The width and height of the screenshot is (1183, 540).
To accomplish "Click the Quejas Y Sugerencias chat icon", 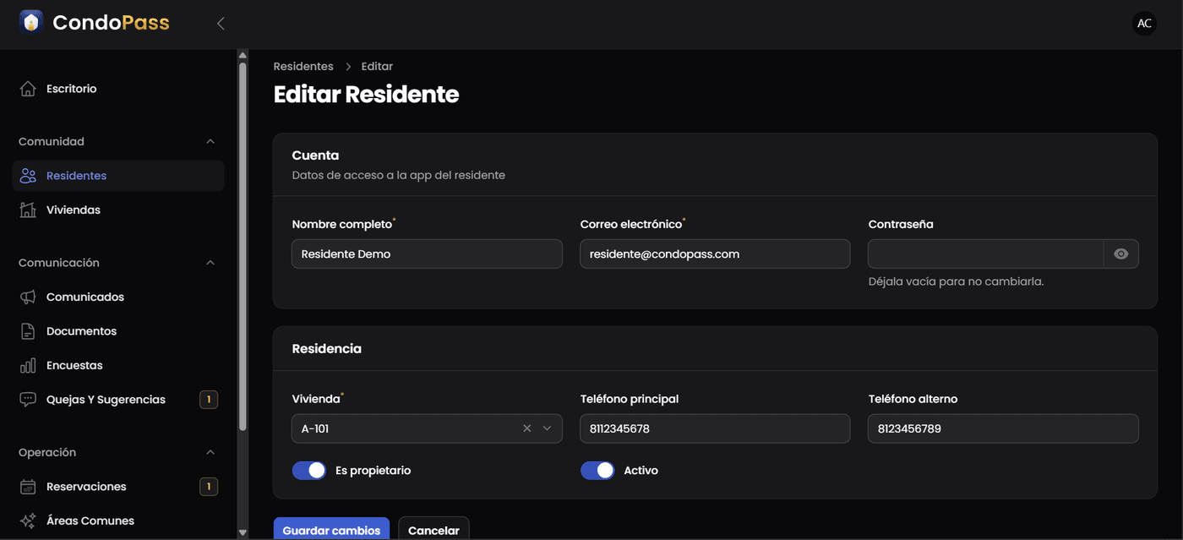I will [x=28, y=400].
